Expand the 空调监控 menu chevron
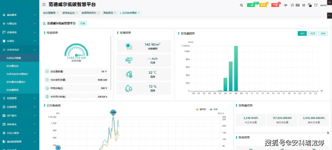Image resolution: width=332 pixels, height=150 pixels. pyautogui.click(x=35, y=24)
